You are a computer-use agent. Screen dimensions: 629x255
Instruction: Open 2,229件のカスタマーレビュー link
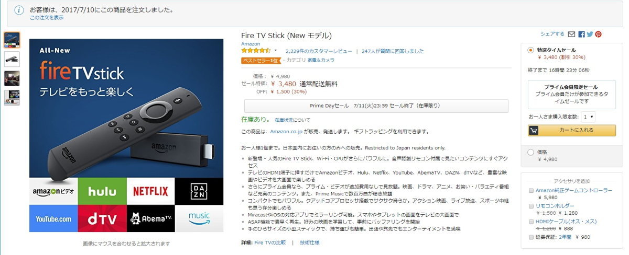click(x=319, y=51)
